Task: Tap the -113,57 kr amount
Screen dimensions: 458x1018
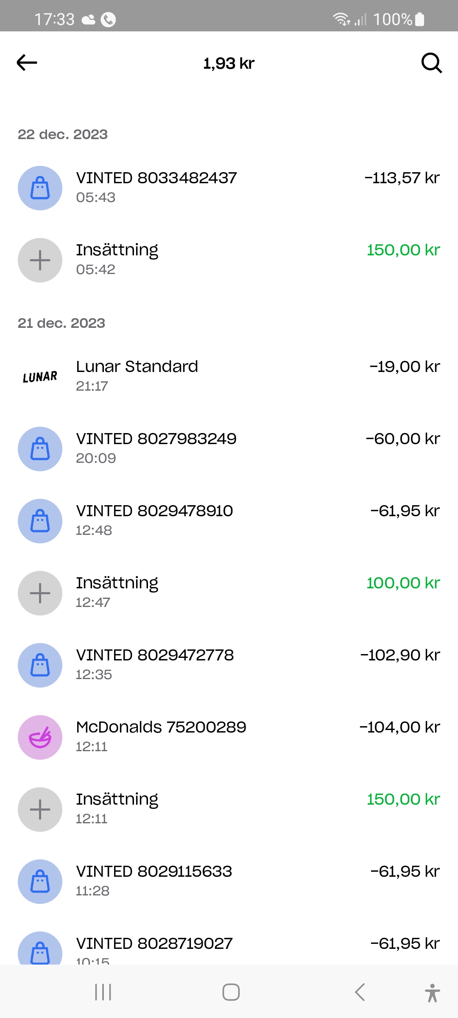Action: (x=402, y=178)
